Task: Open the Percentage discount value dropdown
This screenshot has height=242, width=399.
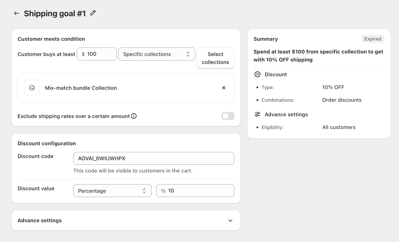Action: click(112, 191)
